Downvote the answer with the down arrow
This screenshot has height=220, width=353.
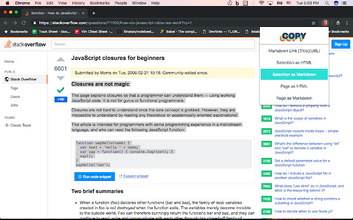[61, 78]
